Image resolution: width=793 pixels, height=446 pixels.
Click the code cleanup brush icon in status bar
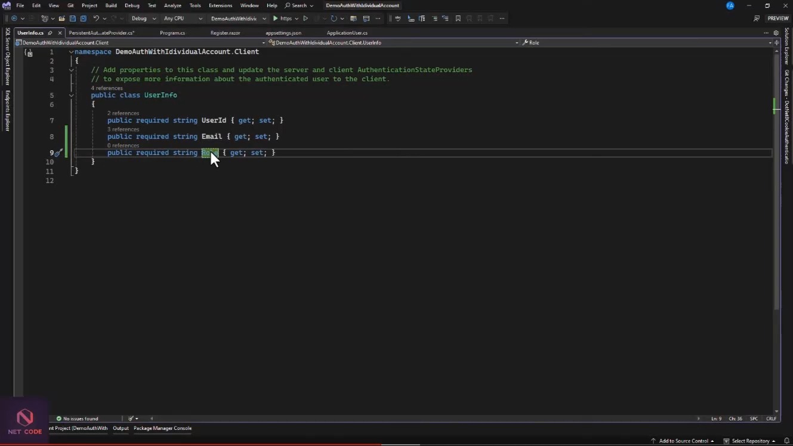point(131,419)
